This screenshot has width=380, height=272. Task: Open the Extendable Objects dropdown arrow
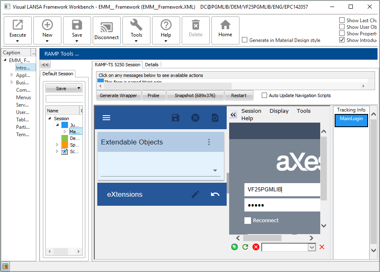(215, 171)
